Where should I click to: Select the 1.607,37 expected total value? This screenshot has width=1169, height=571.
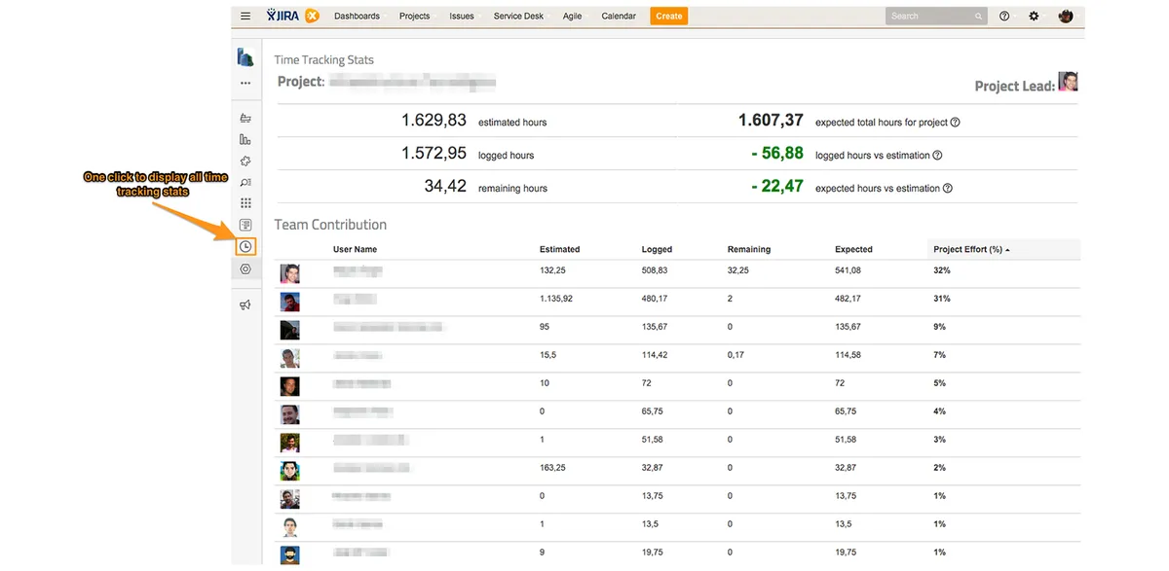(772, 121)
